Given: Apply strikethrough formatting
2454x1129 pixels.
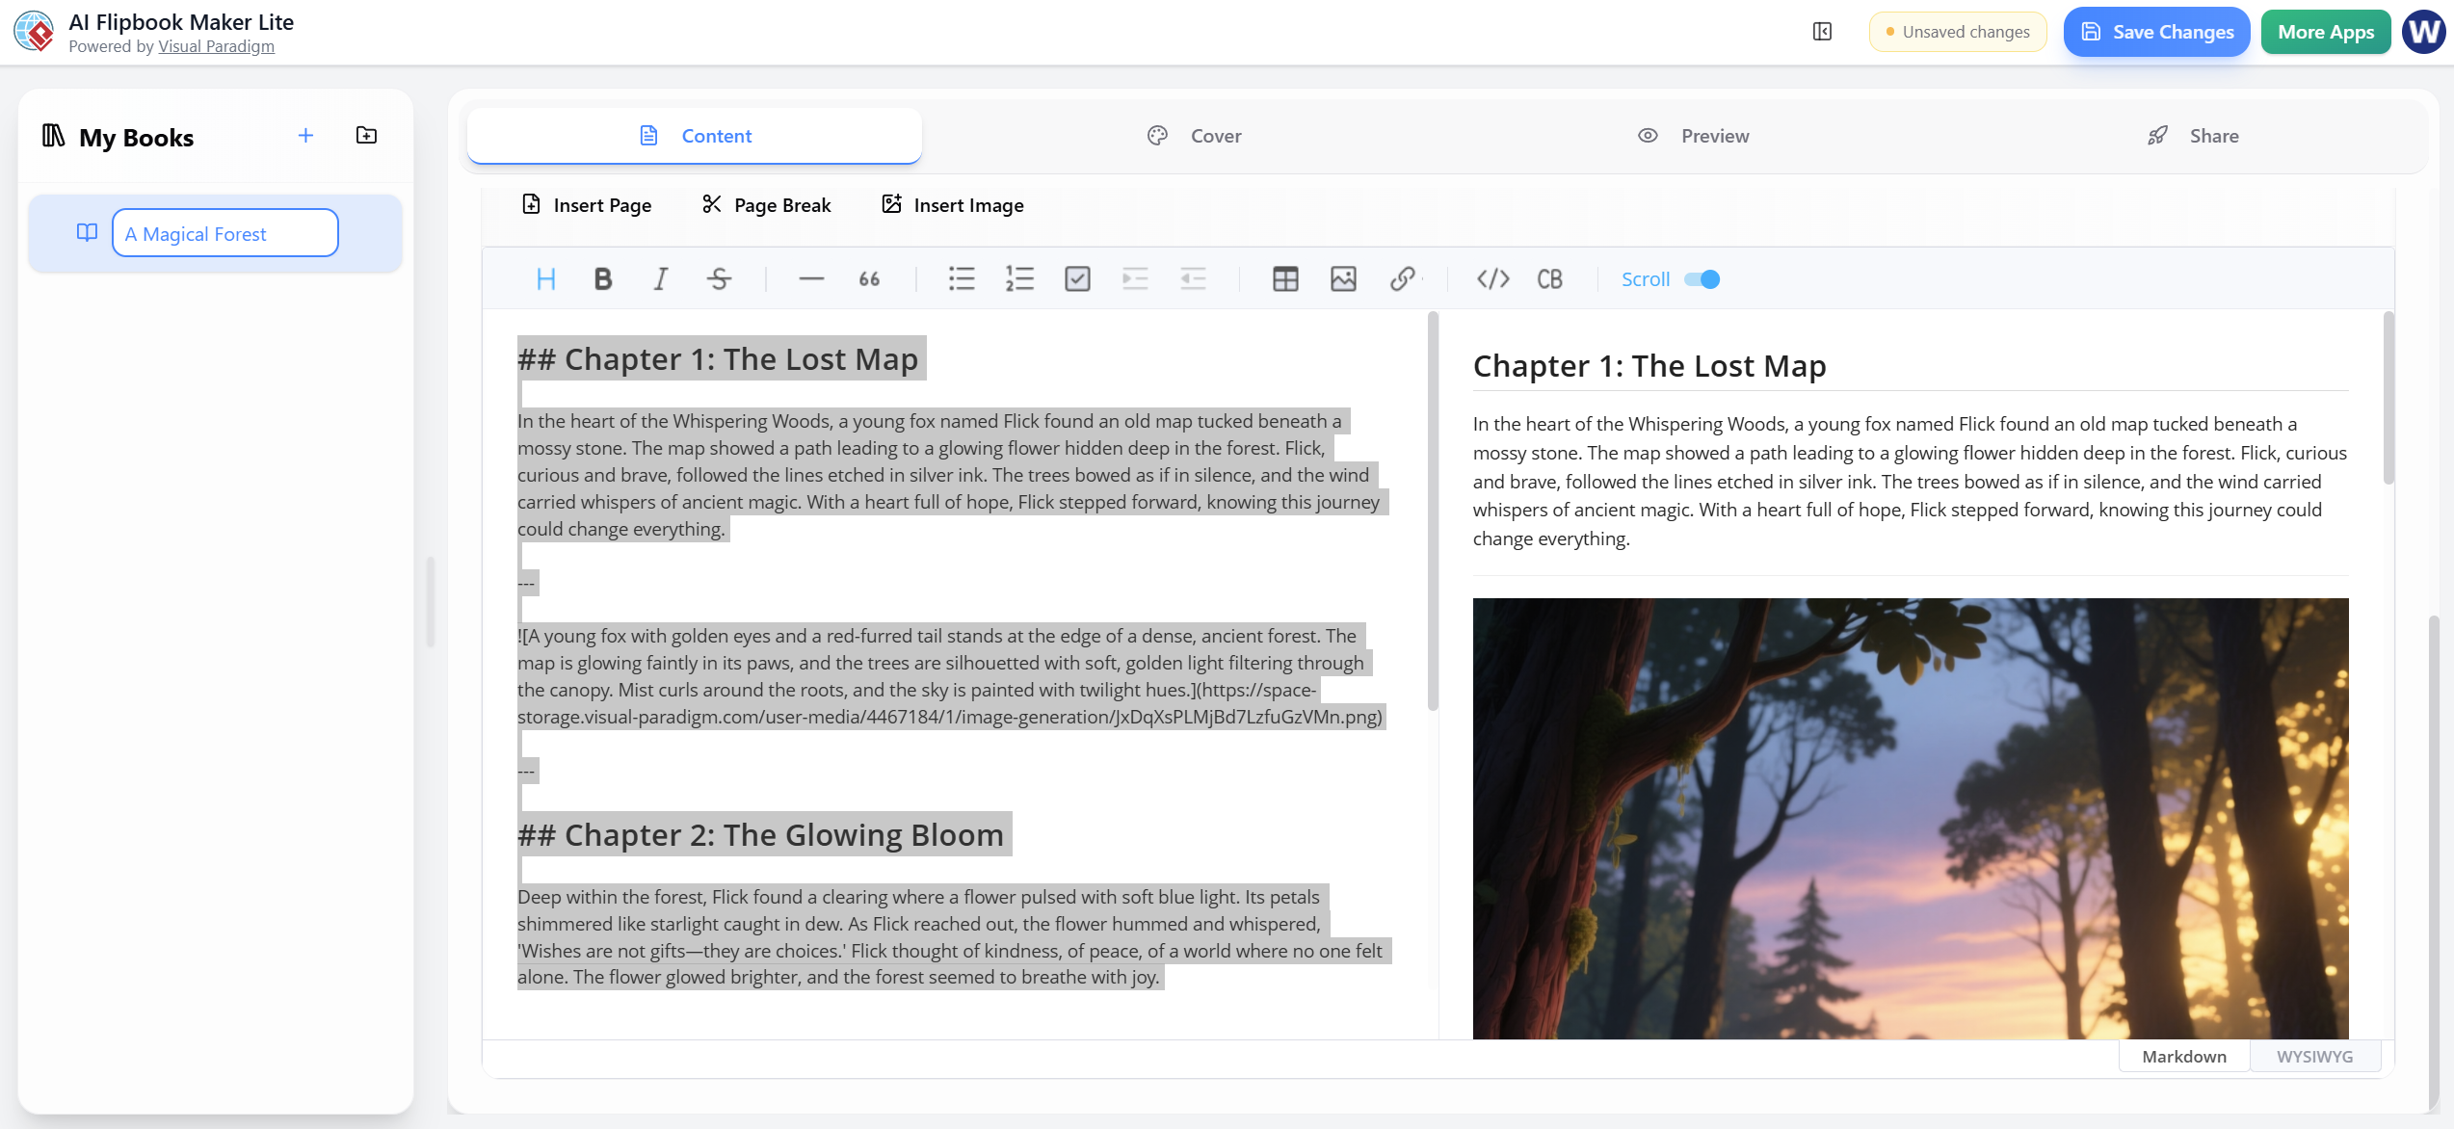Looking at the screenshot, I should coord(719,278).
